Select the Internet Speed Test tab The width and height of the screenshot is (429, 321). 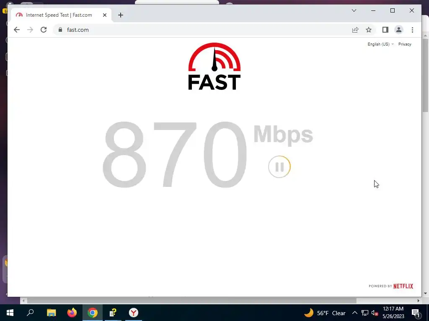59,15
